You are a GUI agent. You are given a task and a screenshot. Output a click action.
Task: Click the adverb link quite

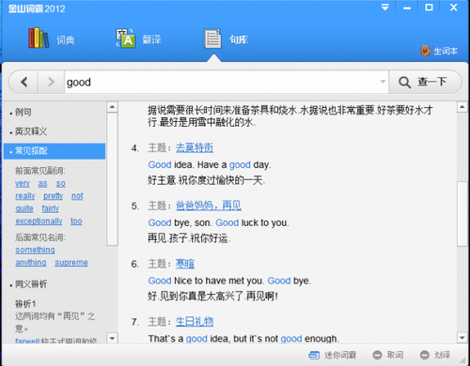[24, 208]
